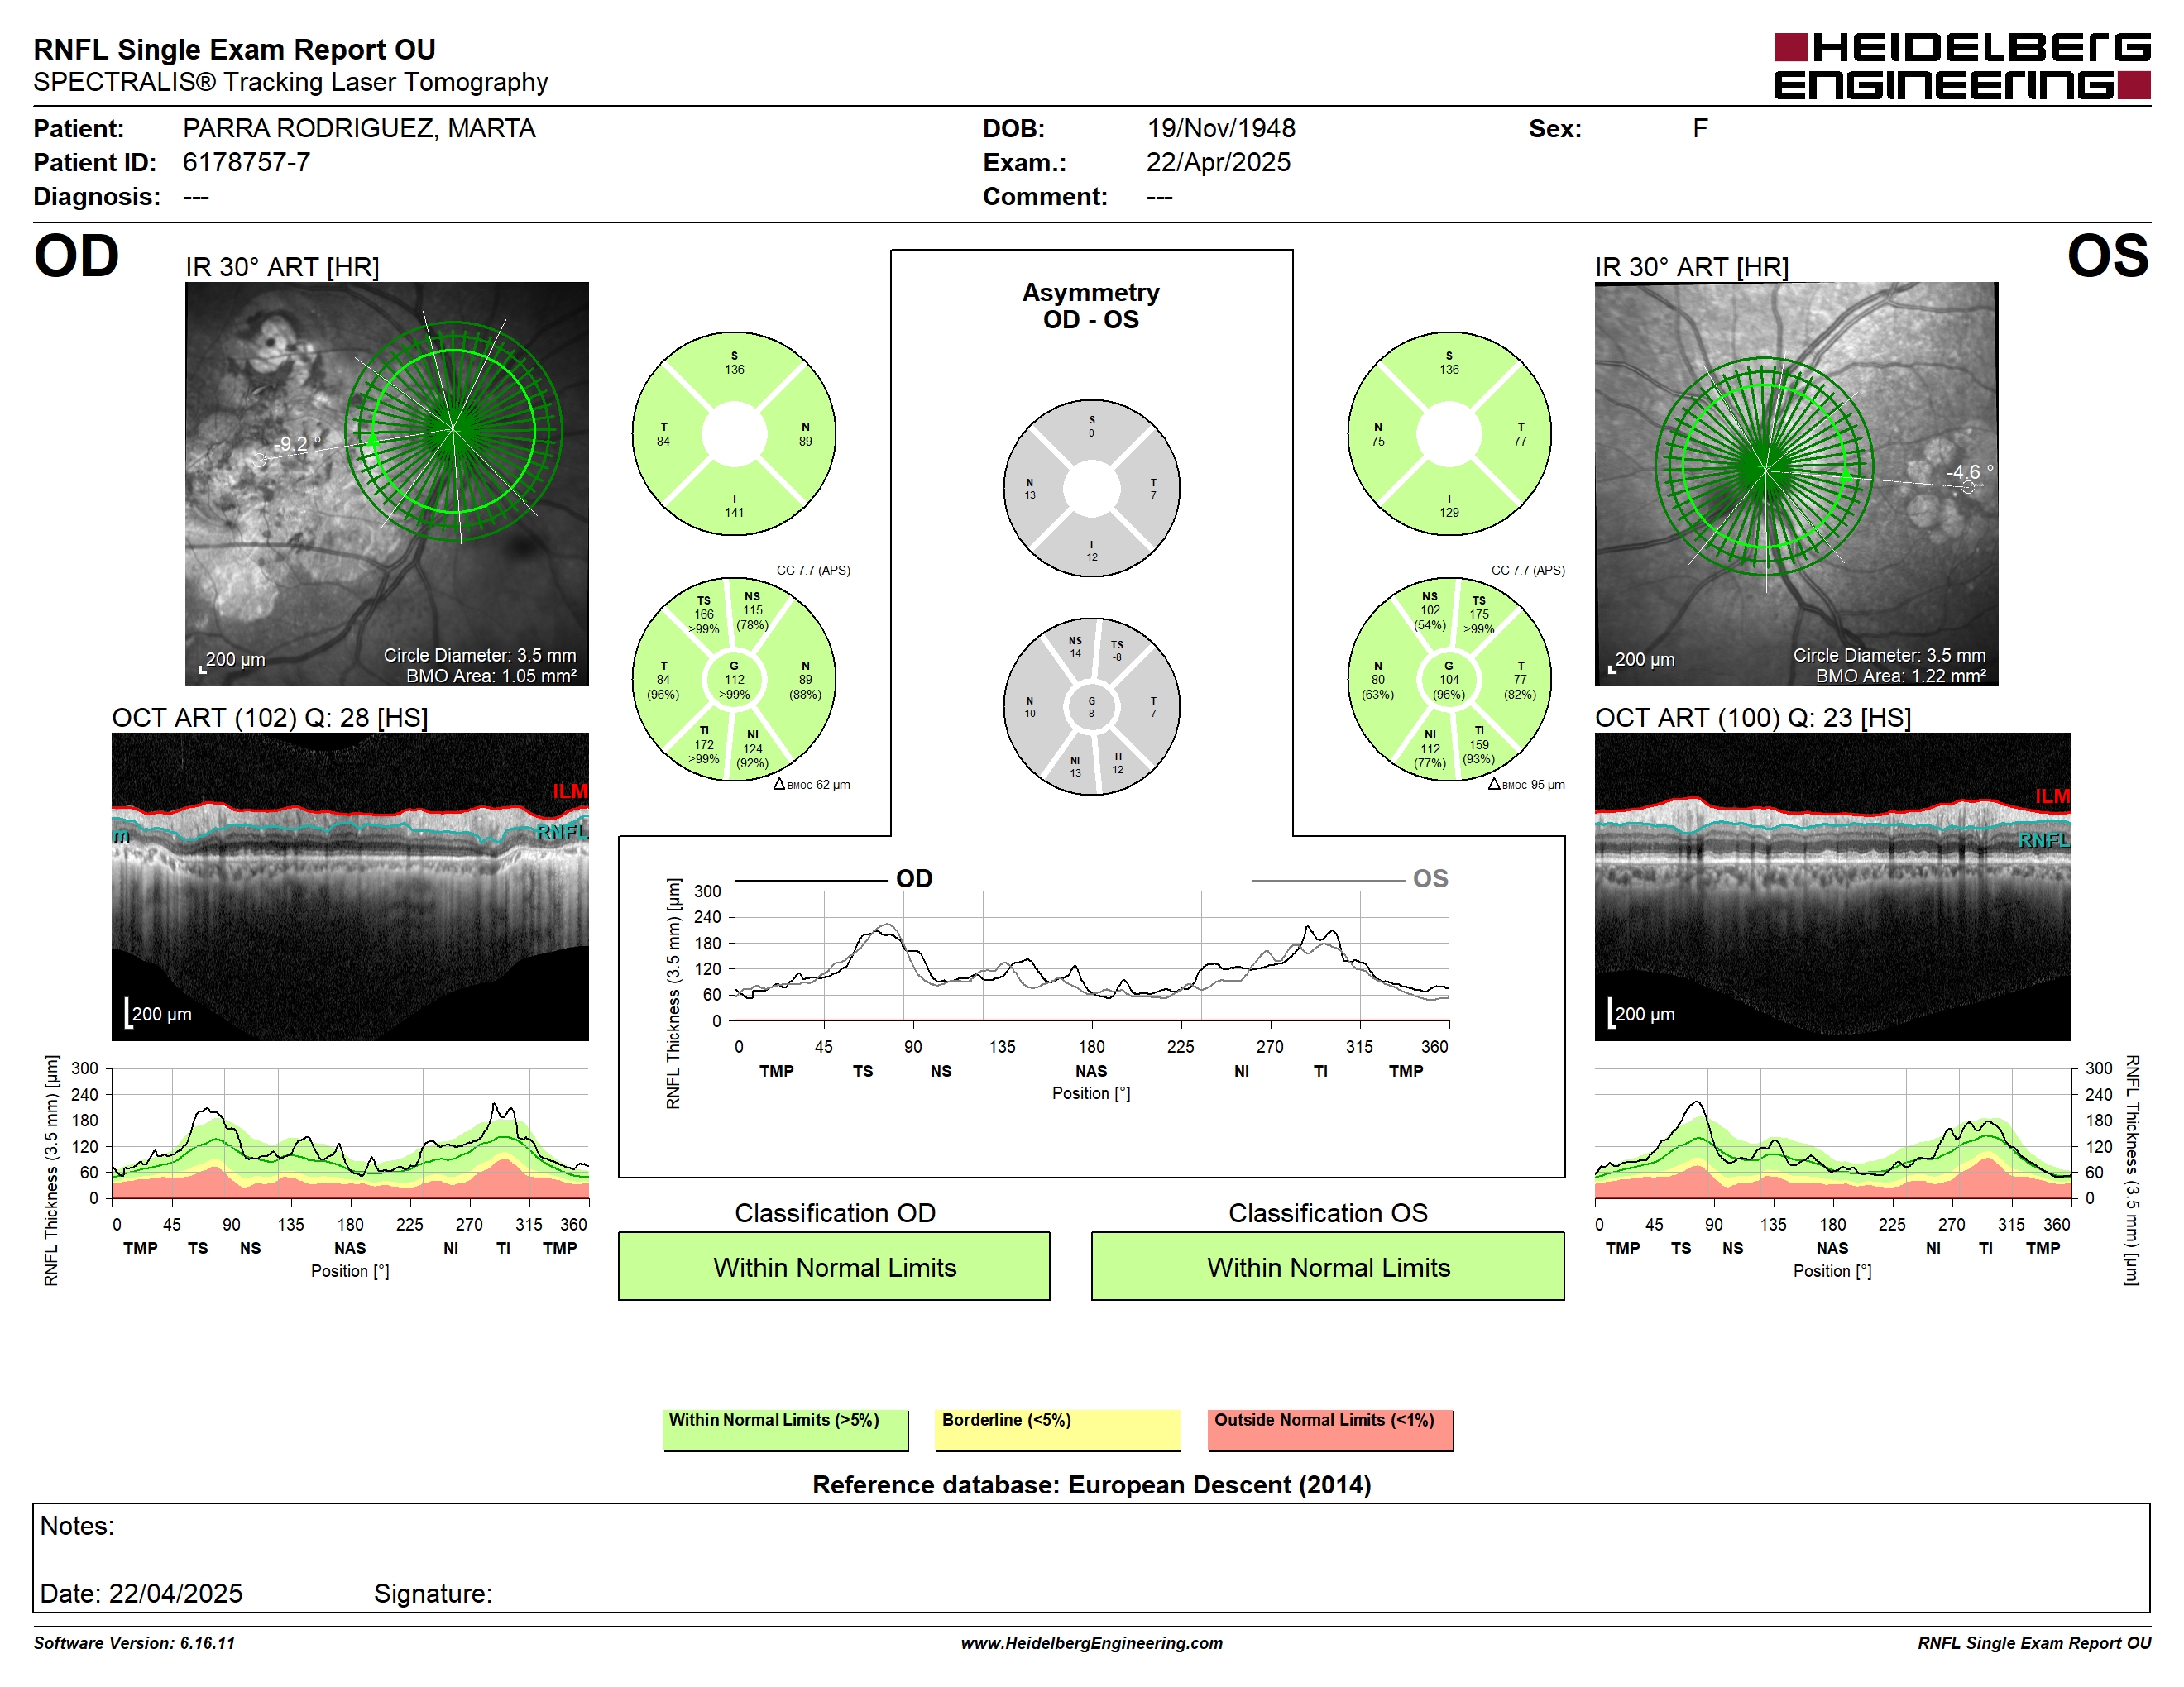The image size is (2184, 1687).
Task: Click the OD OCT B-scan image
Action: click(x=350, y=887)
